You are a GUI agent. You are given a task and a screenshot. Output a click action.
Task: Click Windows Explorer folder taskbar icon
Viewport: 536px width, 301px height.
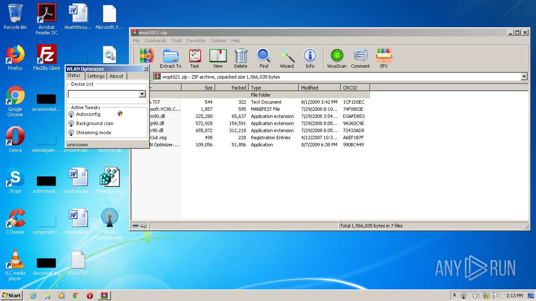click(47, 296)
